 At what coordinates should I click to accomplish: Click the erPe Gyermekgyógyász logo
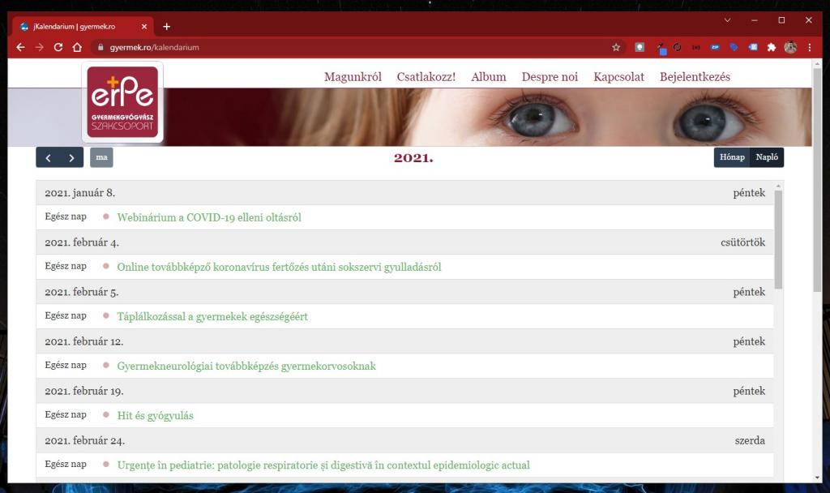coord(122,102)
